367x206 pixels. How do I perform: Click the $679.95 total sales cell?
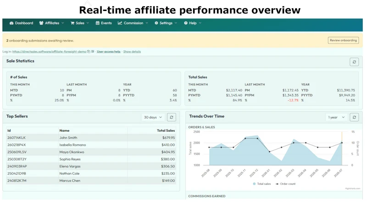coord(168,138)
